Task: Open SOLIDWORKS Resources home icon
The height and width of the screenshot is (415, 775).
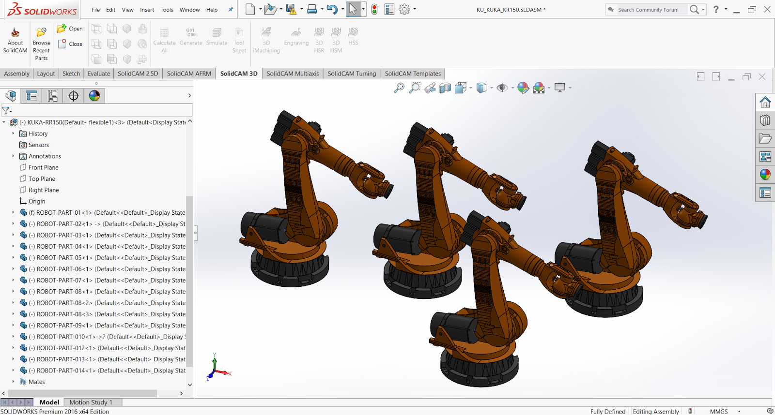Action: click(x=765, y=102)
